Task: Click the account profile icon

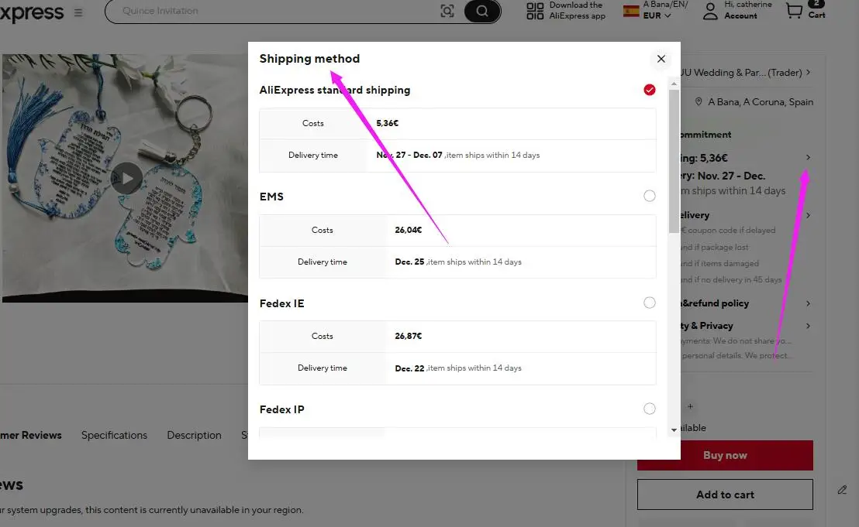Action: 710,11
